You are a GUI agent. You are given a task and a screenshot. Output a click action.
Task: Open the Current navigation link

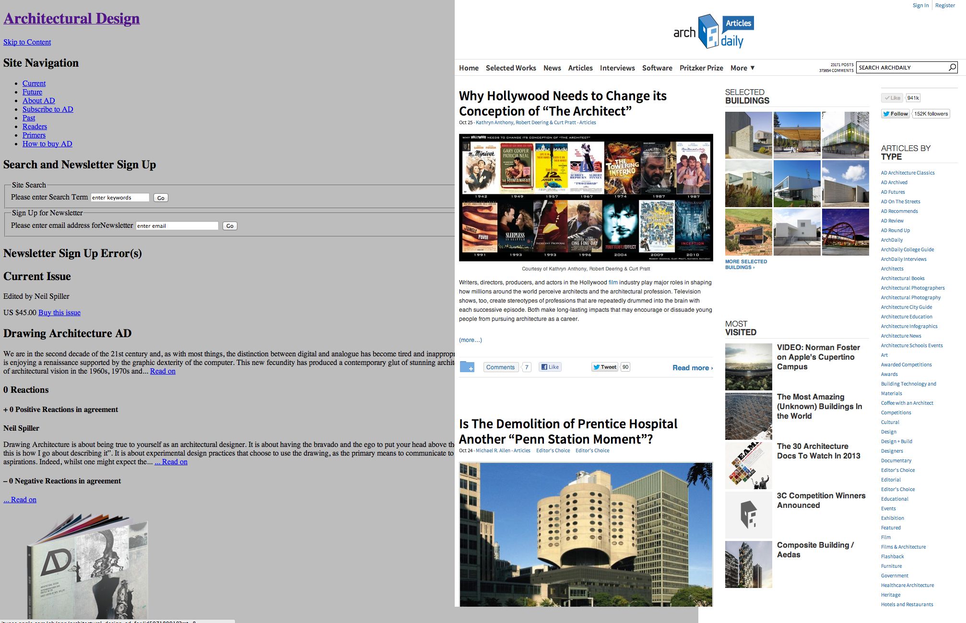click(x=34, y=83)
